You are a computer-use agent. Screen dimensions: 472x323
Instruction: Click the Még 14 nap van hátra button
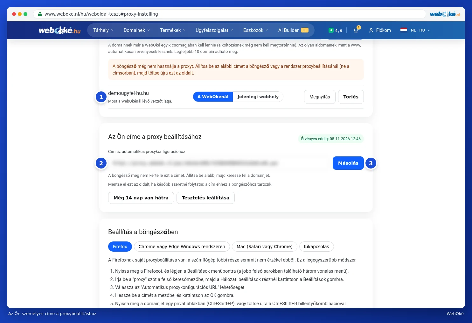click(141, 198)
